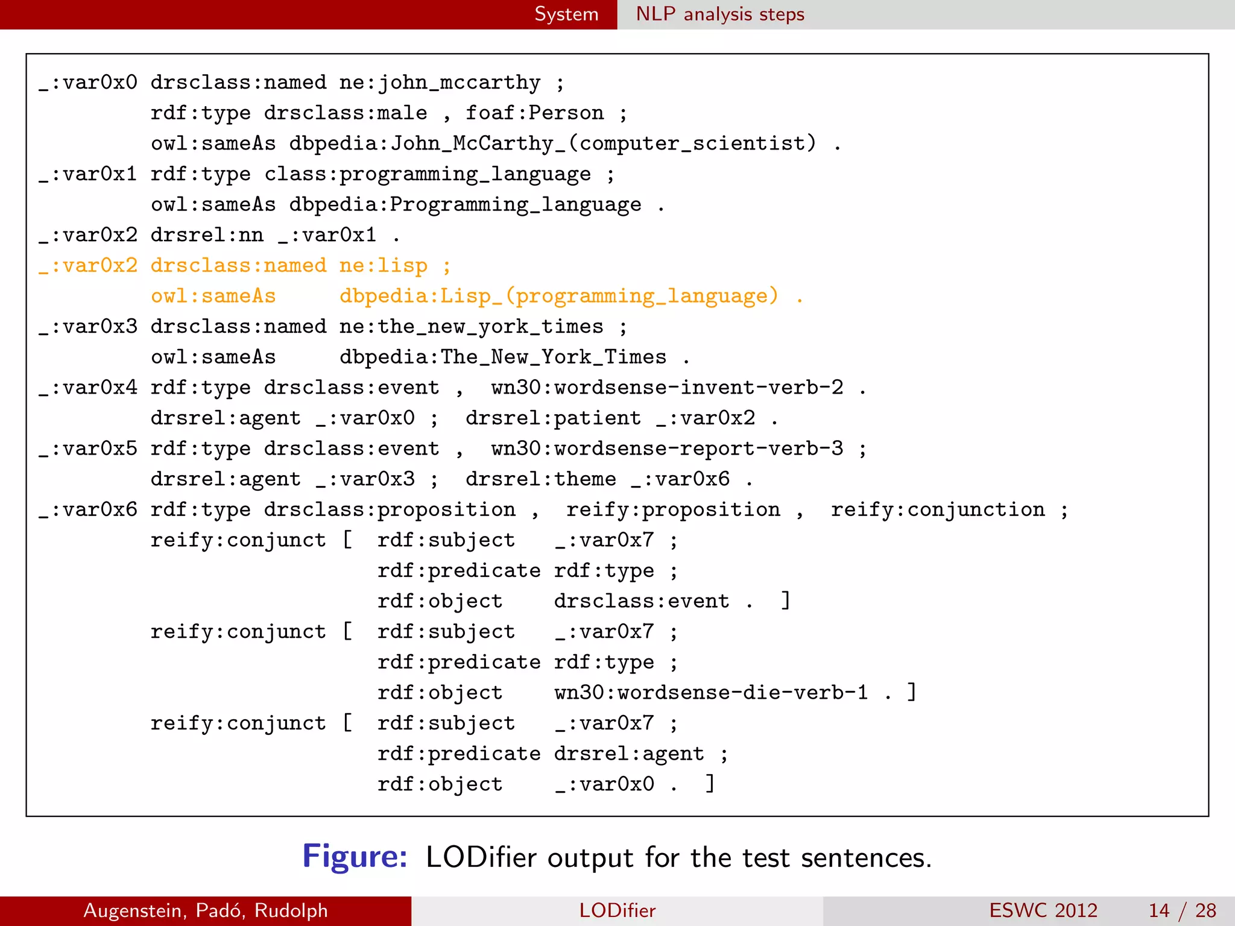
Task: Click authors Augenstein, Padó, Rudolph in footer
Action: click(x=206, y=910)
